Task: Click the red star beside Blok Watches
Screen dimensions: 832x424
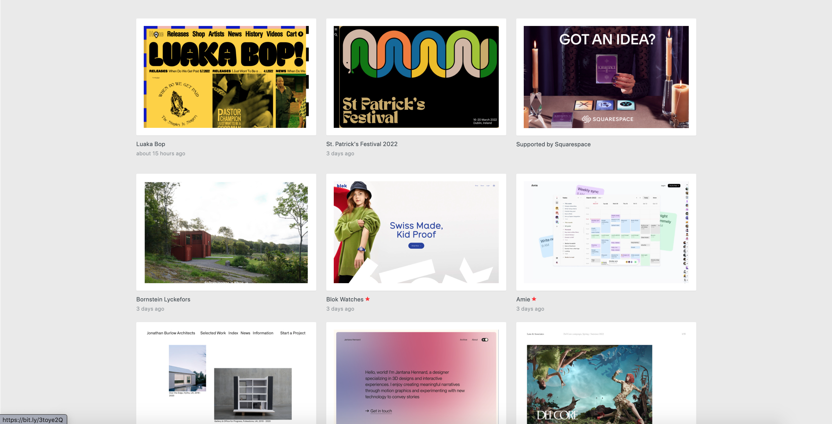Action: coord(367,299)
